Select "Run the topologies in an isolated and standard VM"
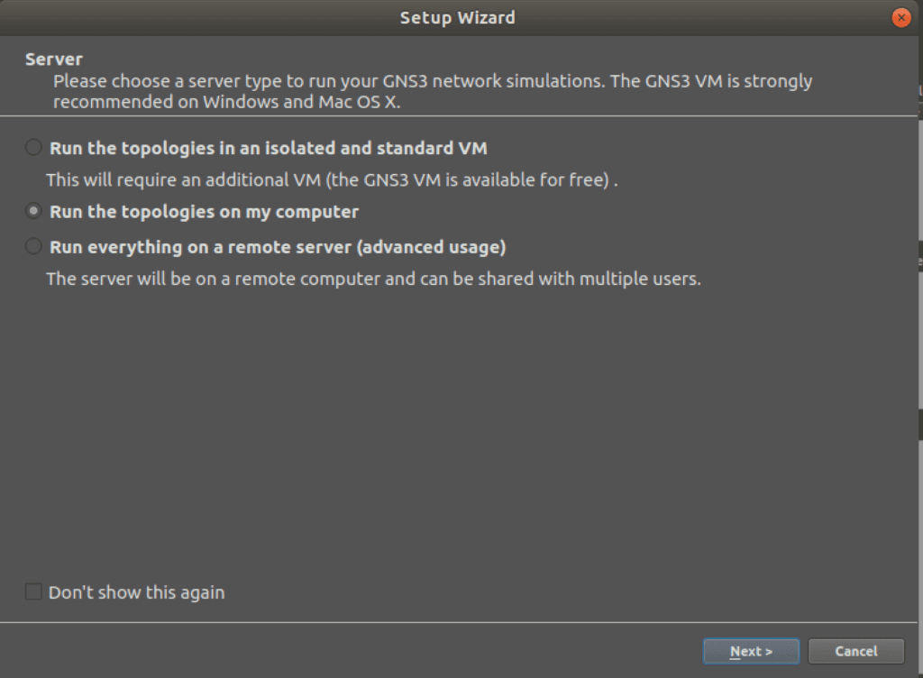This screenshot has width=923, height=678. [x=261, y=148]
